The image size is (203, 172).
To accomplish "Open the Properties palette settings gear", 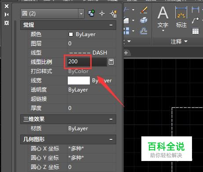I will (x=7, y=23).
